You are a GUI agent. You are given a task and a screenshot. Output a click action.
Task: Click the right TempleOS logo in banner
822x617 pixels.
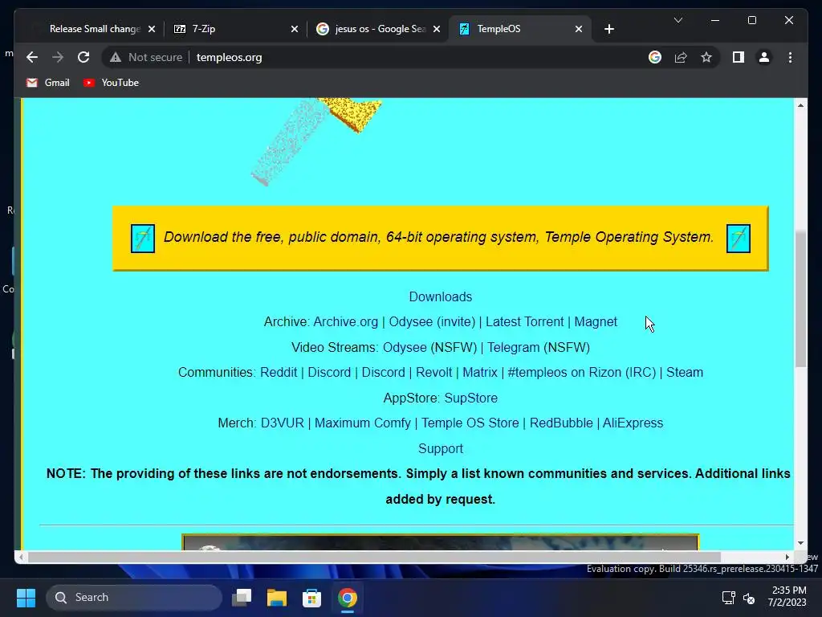tap(739, 238)
